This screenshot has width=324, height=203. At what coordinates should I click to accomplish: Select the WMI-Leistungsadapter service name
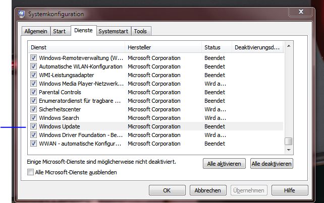point(67,75)
